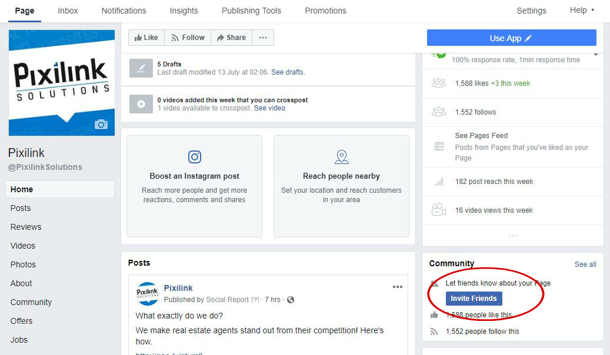
Task: Click the globe privacy icon on post
Action: (x=291, y=300)
